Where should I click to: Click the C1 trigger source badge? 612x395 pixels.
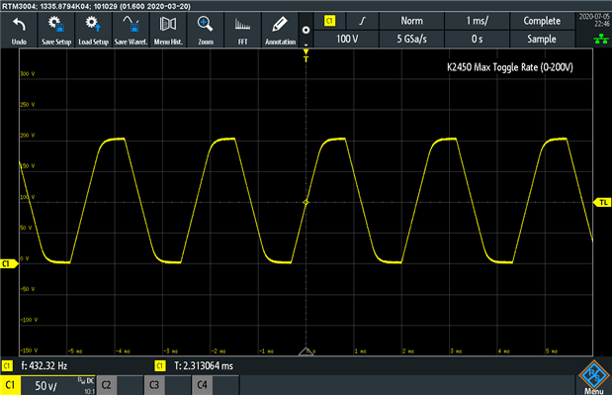tap(330, 21)
